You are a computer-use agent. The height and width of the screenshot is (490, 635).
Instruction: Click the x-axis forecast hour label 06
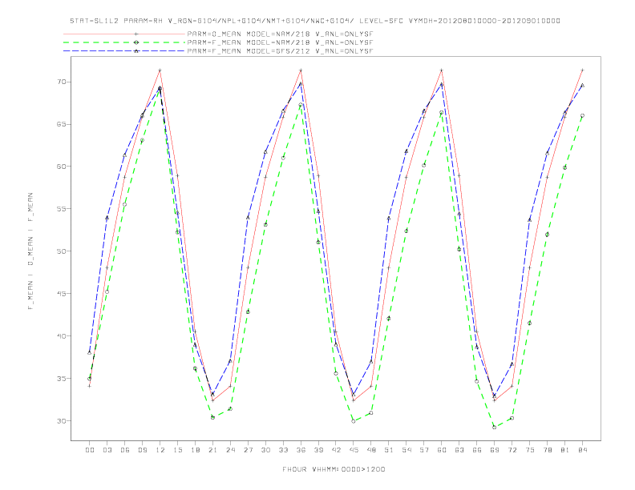[x=125, y=450]
